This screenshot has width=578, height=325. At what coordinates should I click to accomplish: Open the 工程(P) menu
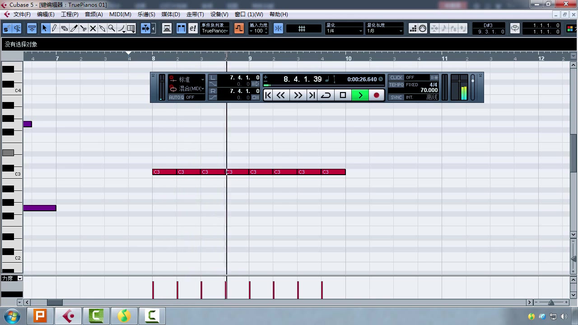pyautogui.click(x=70, y=14)
